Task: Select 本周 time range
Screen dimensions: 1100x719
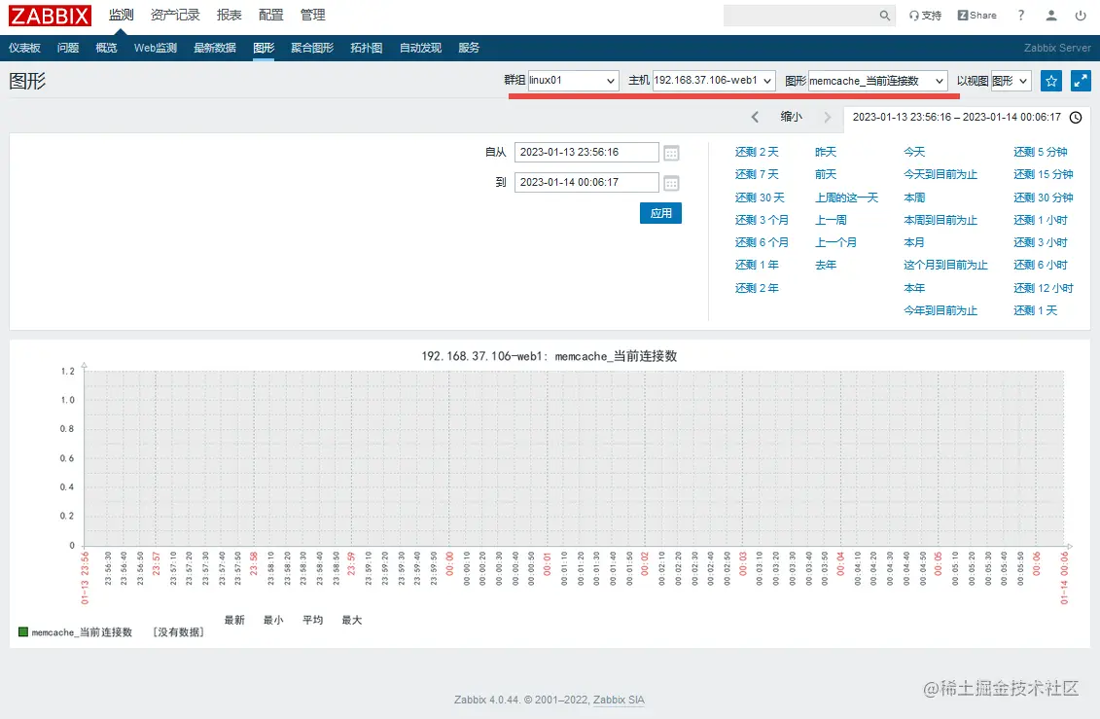Action: (x=914, y=198)
